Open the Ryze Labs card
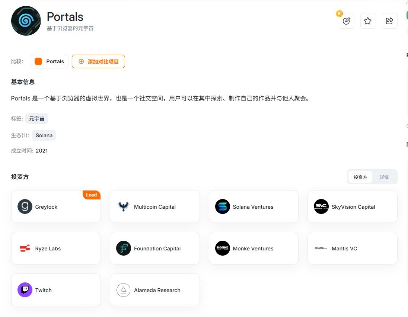Screen dimensions: 408x317 click(x=56, y=248)
